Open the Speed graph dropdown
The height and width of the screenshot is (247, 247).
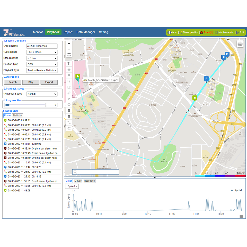click(72, 186)
